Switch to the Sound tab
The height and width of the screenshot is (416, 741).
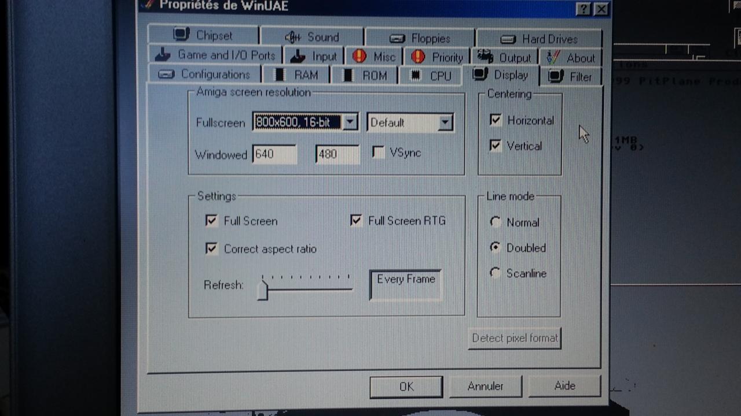tap(312, 38)
